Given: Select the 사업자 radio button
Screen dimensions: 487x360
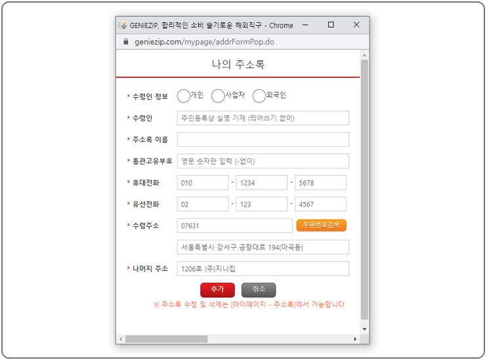Looking at the screenshot, I should pyautogui.click(x=218, y=96).
